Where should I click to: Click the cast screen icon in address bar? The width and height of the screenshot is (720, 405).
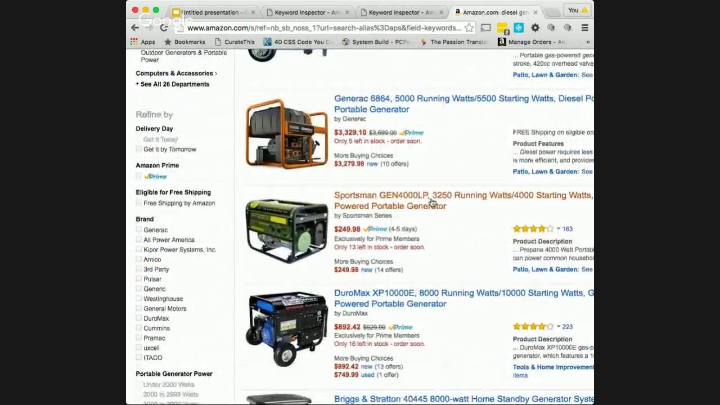(485, 28)
